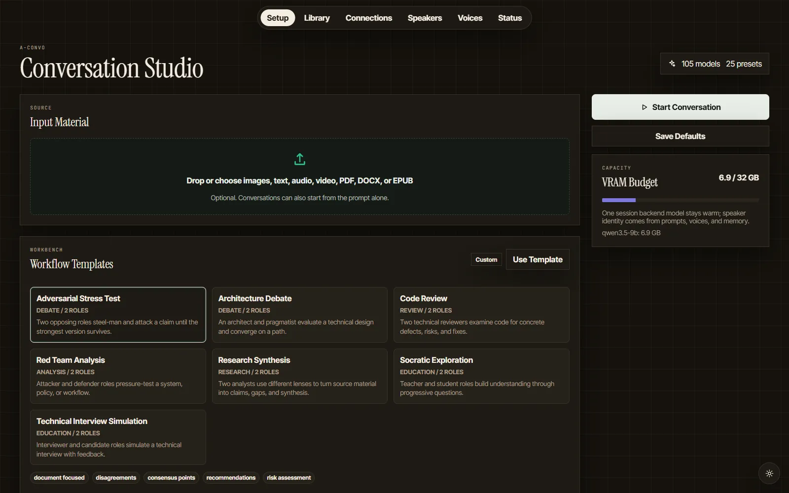This screenshot has width=789, height=493.
Task: Click the 6.9 / 32 GB value
Action: click(x=739, y=177)
